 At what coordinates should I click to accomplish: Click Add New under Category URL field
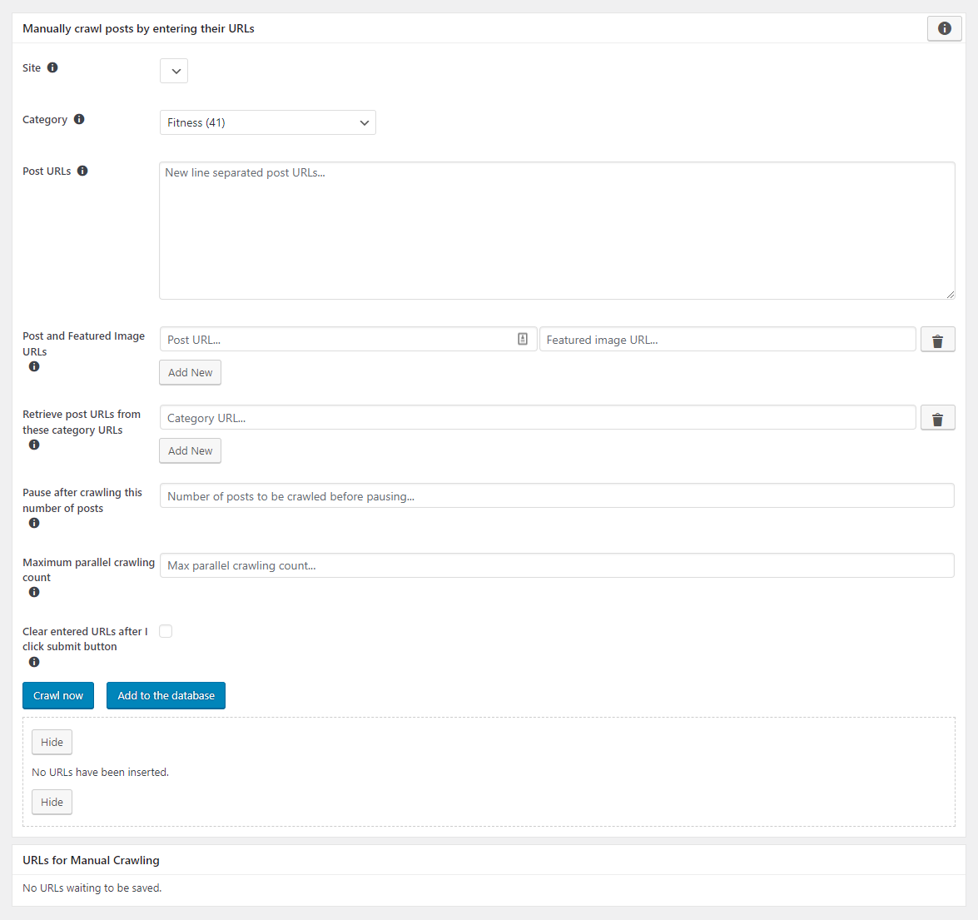pyautogui.click(x=191, y=451)
